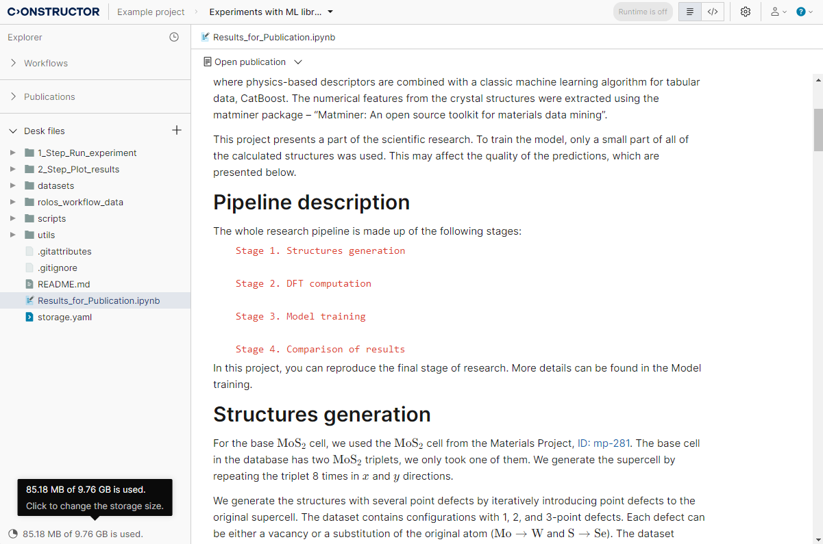Select the storage.yaml file
This screenshot has width=823, height=544.
[64, 317]
